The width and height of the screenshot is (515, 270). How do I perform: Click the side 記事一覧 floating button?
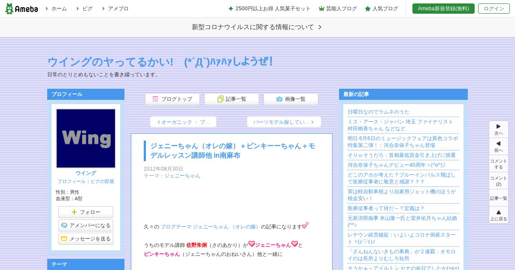(499, 198)
